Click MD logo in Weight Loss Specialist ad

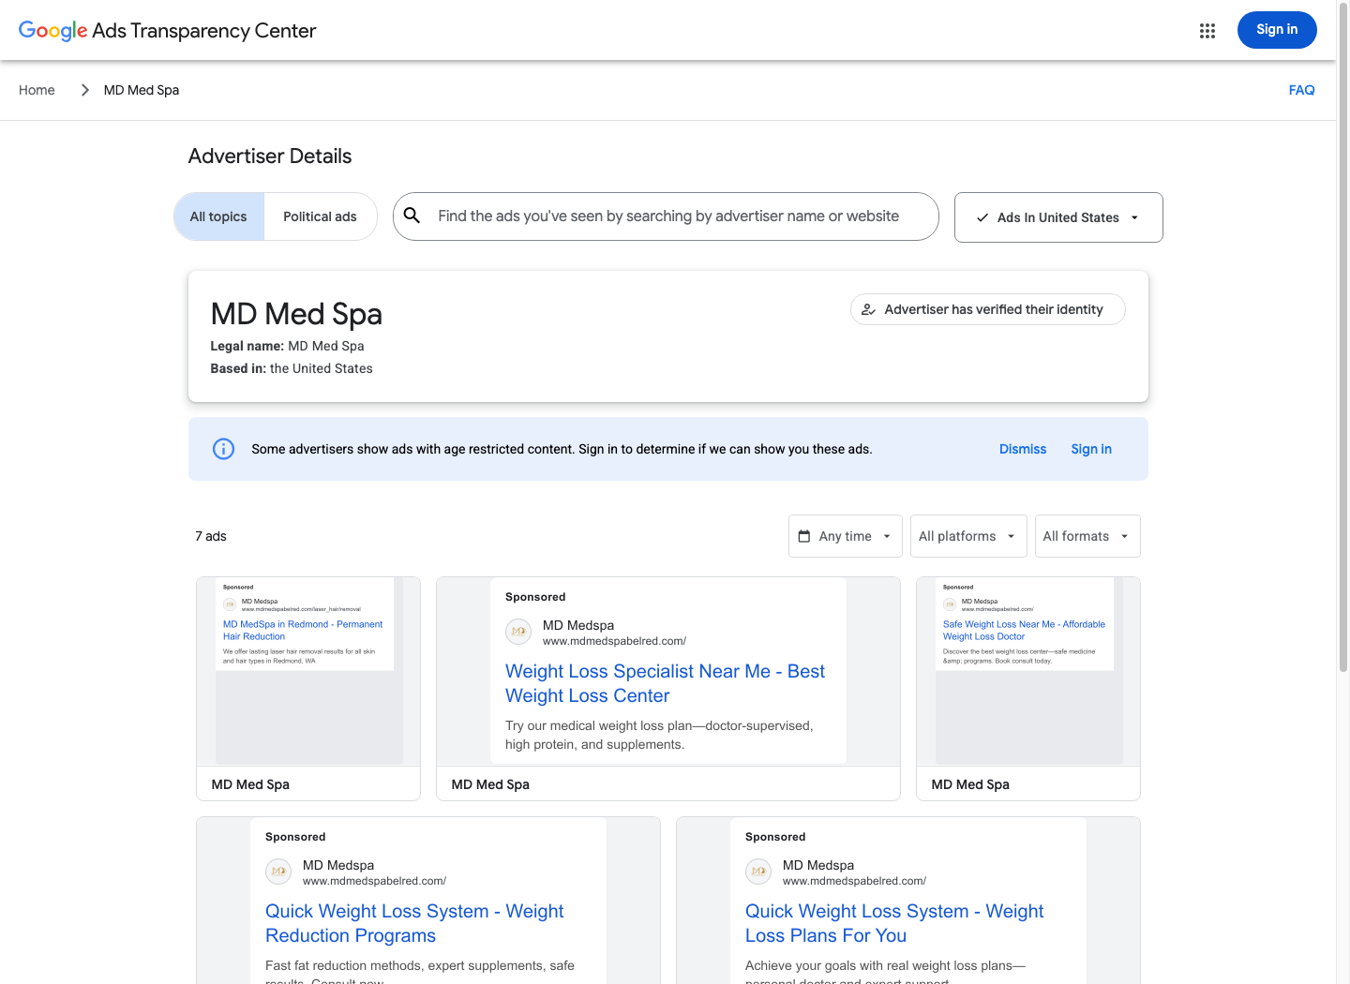(518, 632)
